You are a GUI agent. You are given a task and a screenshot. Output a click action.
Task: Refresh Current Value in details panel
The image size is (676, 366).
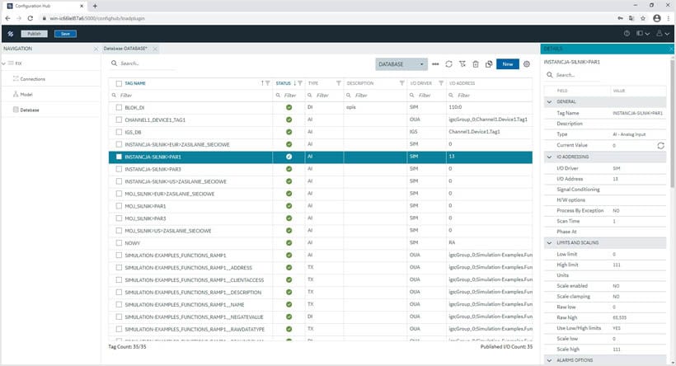[660, 146]
